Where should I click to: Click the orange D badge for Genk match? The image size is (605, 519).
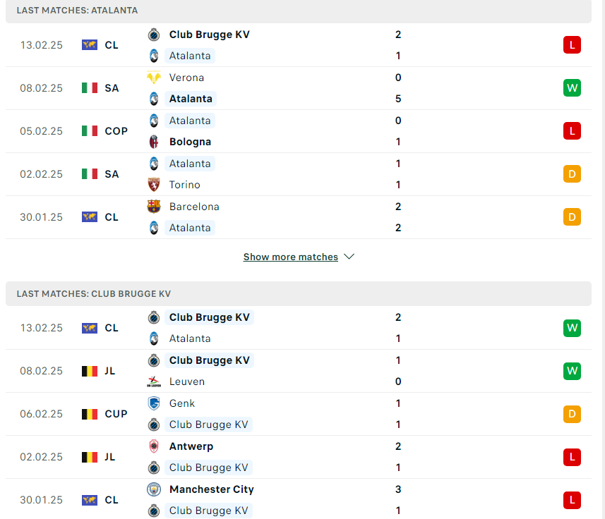tap(572, 414)
